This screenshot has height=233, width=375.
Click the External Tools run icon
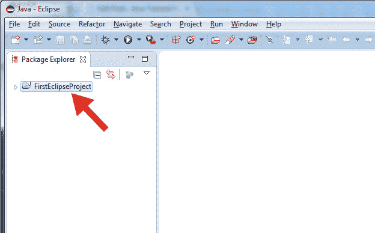pos(151,40)
